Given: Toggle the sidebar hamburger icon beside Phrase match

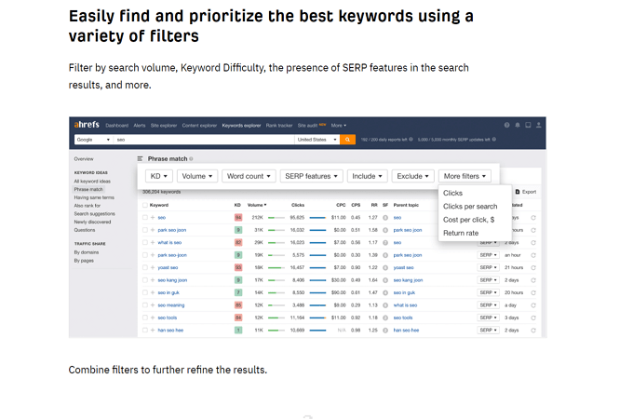Looking at the screenshot, I should (x=140, y=158).
